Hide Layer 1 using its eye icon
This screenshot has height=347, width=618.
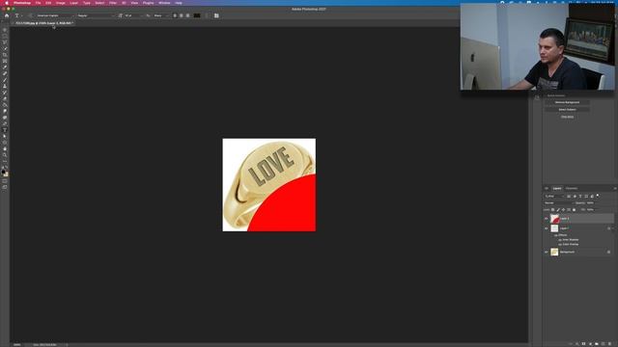coord(546,228)
